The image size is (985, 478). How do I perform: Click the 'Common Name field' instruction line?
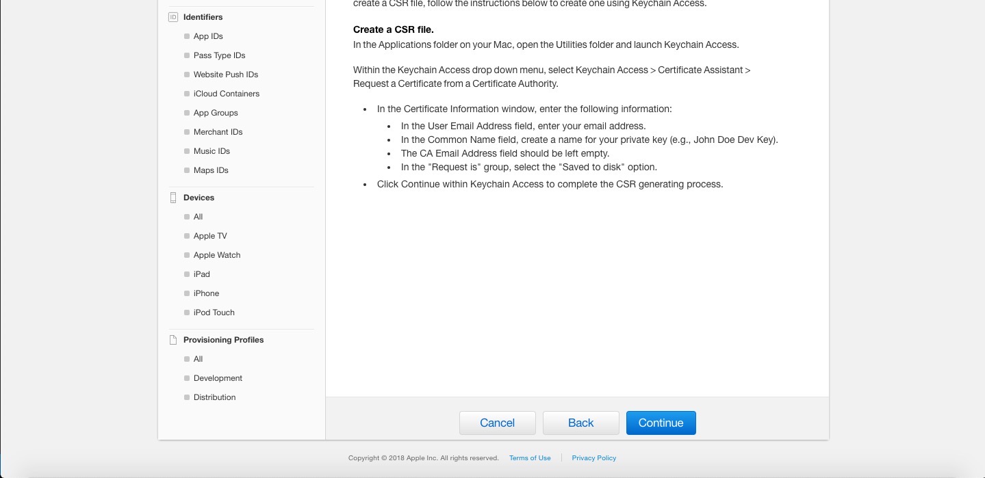pos(589,140)
